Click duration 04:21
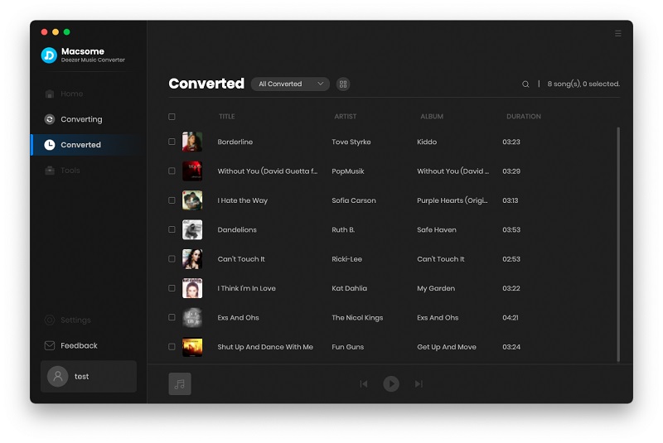Image resolution: width=663 pixels, height=443 pixels. 511,318
